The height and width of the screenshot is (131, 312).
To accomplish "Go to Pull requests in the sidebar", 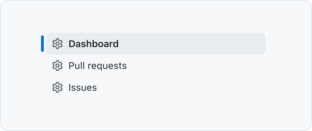I will click(x=156, y=65).
